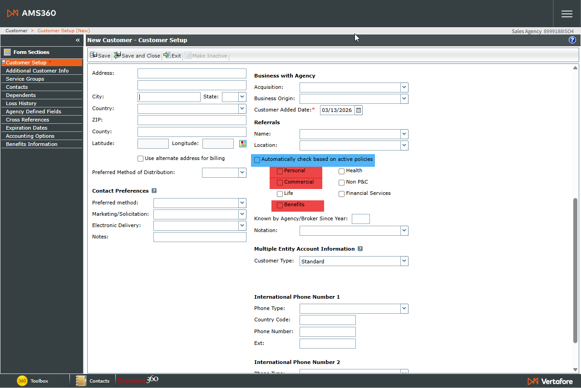Image resolution: width=581 pixels, height=388 pixels.
Task: Expand the Preferred Method of Distribution dropdown
Action: 242,172
